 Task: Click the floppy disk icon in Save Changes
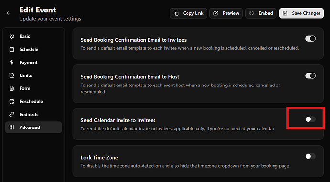[285, 13]
